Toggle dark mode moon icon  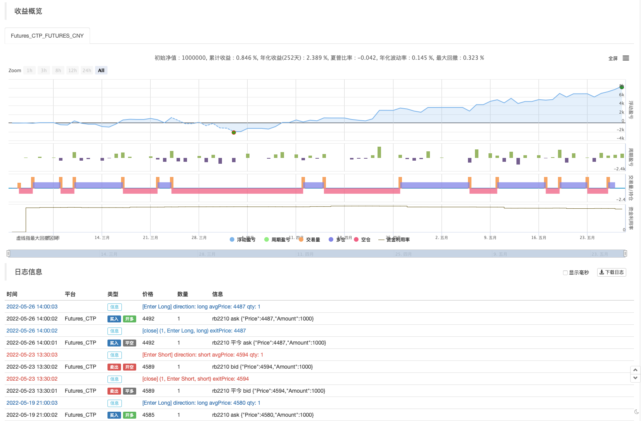pos(636,412)
